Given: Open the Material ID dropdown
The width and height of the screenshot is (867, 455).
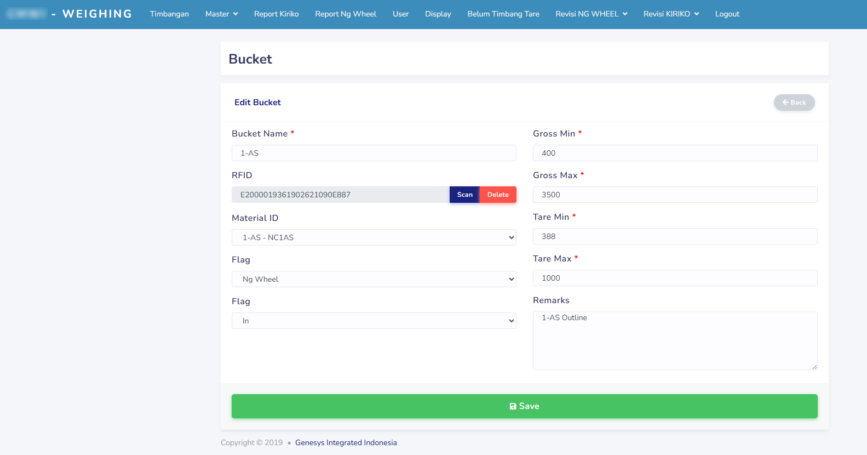Looking at the screenshot, I should pyautogui.click(x=374, y=237).
